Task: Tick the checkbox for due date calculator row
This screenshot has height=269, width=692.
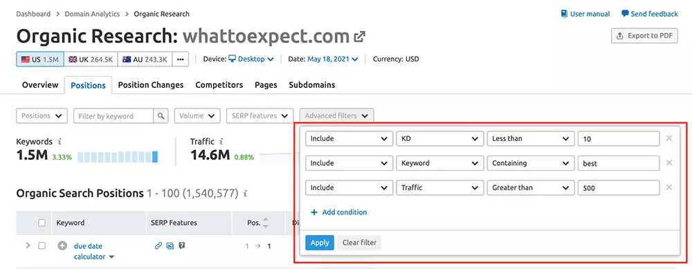Action: (42, 245)
